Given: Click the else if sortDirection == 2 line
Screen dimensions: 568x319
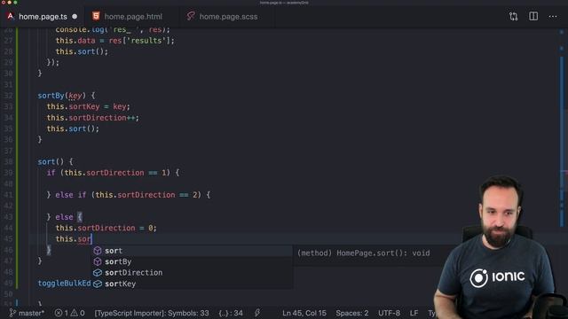Looking at the screenshot, I should pos(129,195).
